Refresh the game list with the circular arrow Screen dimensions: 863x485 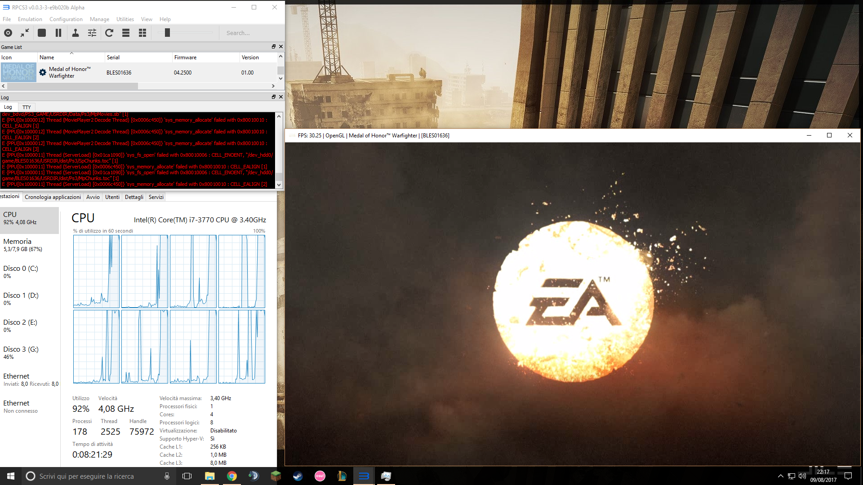109,33
